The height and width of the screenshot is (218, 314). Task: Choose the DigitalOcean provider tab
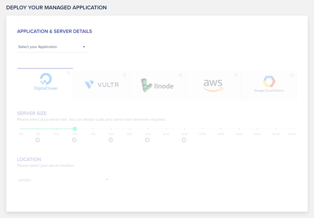pyautogui.click(x=45, y=84)
